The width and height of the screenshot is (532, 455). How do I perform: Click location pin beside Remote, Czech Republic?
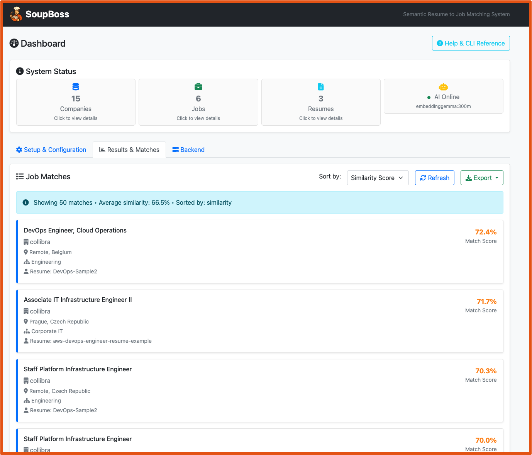pos(26,391)
